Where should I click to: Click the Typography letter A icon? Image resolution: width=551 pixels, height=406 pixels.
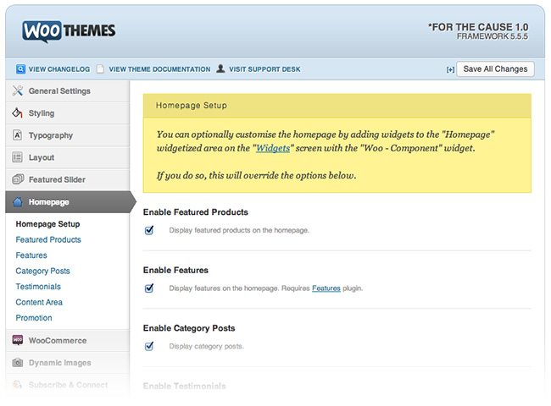point(17,135)
